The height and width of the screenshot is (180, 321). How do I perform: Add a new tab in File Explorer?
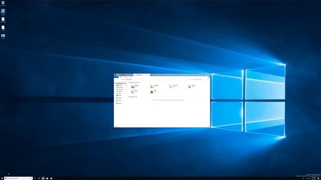point(151,75)
